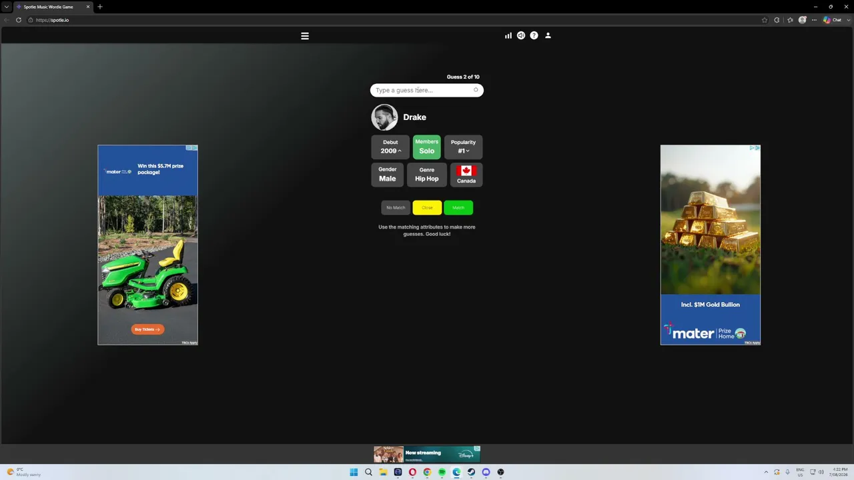The image size is (854, 480).
Task: Open the browser profile avatar
Action: click(x=803, y=20)
